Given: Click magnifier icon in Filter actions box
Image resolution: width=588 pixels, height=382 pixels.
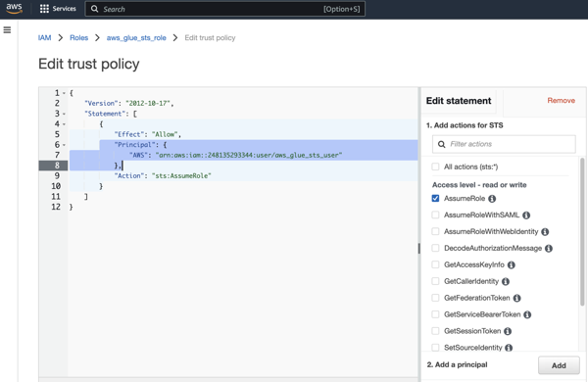Looking at the screenshot, I should 441,144.
